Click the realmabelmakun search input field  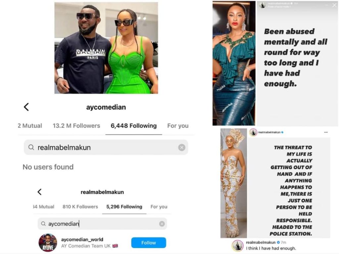[x=106, y=147]
